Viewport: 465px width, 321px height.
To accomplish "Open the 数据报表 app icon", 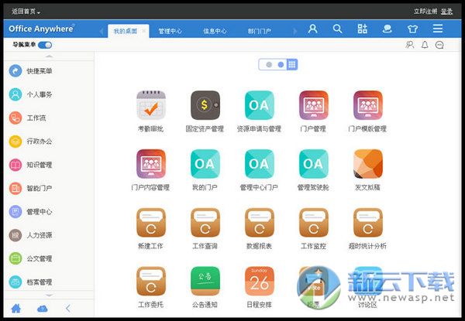I will coord(259,223).
